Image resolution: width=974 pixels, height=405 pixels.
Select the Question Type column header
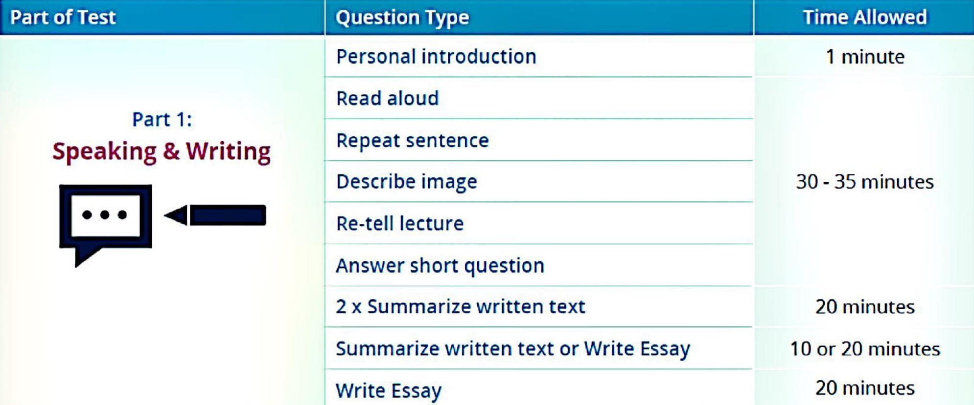click(x=402, y=18)
